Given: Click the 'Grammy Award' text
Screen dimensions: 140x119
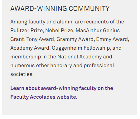Looking at the screenshot, I should pyautogui.click(x=75, y=39).
